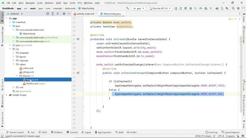Screen dimensions: 246x138
Task: Open the Terminal tool window
Action: (x=72, y=132)
